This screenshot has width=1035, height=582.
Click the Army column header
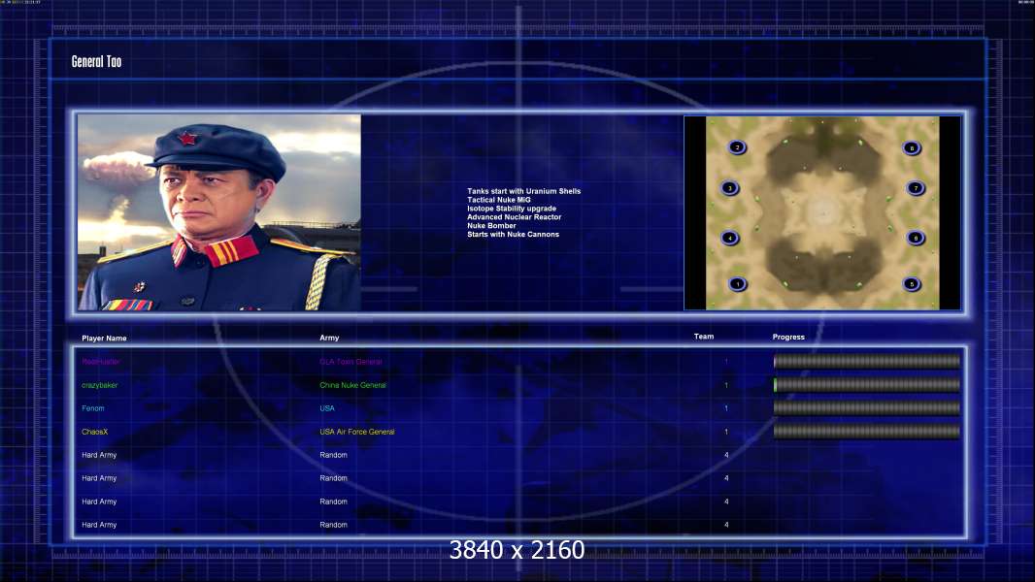pos(329,338)
